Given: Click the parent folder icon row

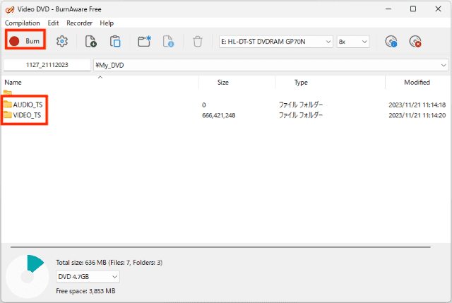Looking at the screenshot, I should [8, 93].
